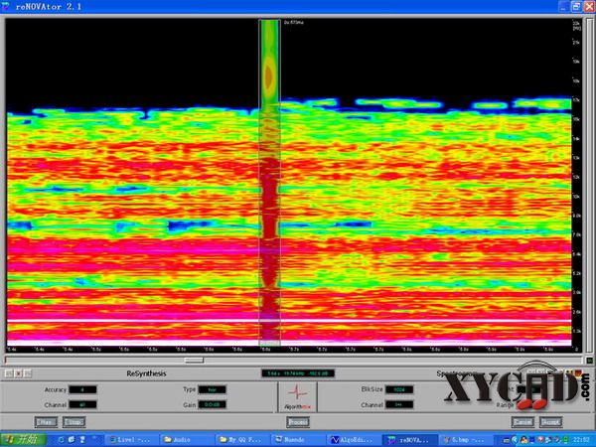Screen dimensions: 596x447
Task: Open the Windows Start button
Action: tap(24, 440)
